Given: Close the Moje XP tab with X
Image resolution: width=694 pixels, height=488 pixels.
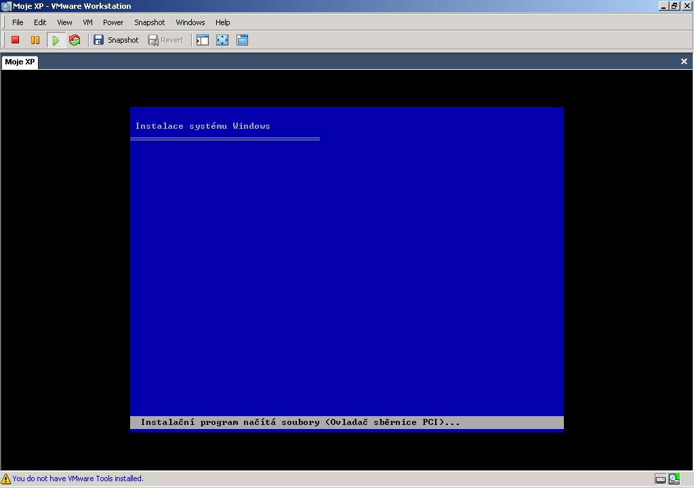Looking at the screenshot, I should pyautogui.click(x=684, y=62).
